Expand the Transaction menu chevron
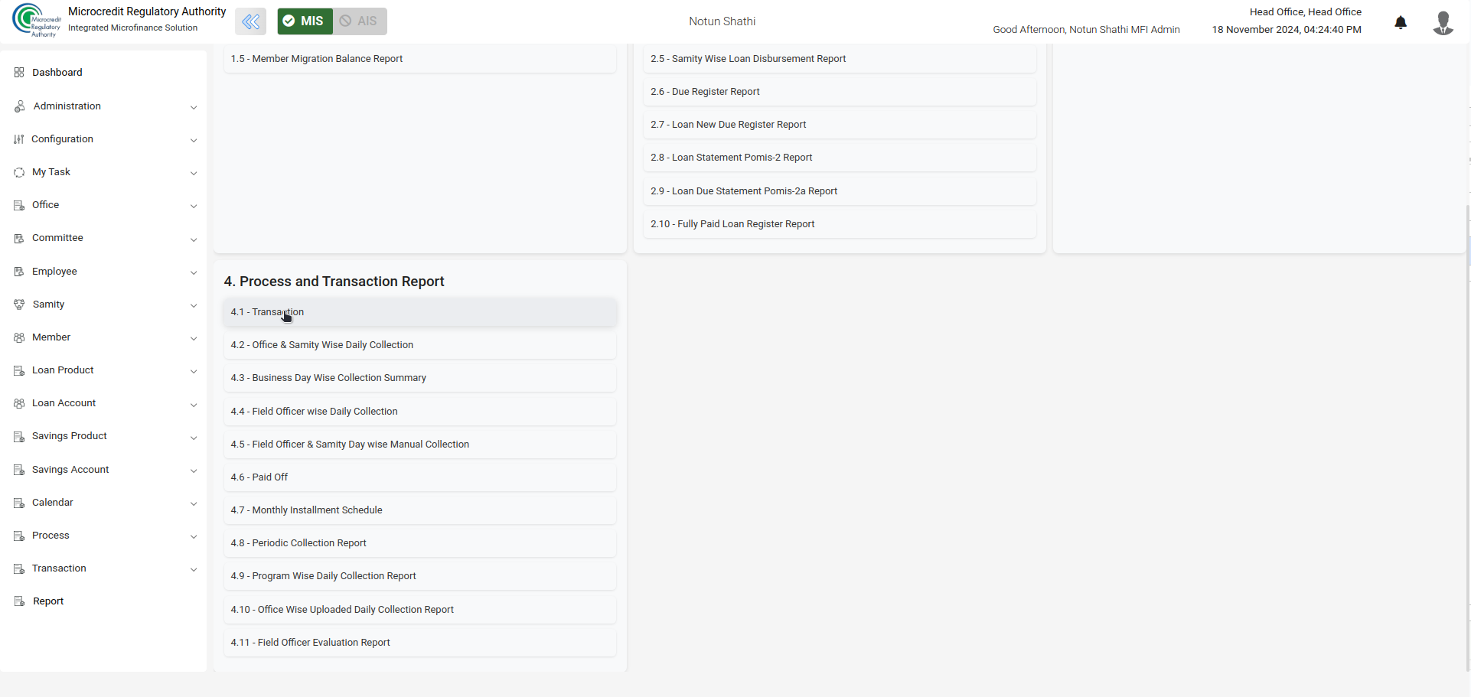Image resolution: width=1471 pixels, height=697 pixels. coord(194,569)
